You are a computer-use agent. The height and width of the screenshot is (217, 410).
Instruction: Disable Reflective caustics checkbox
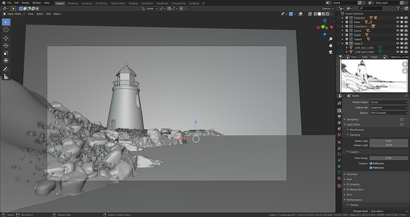pos(371,163)
